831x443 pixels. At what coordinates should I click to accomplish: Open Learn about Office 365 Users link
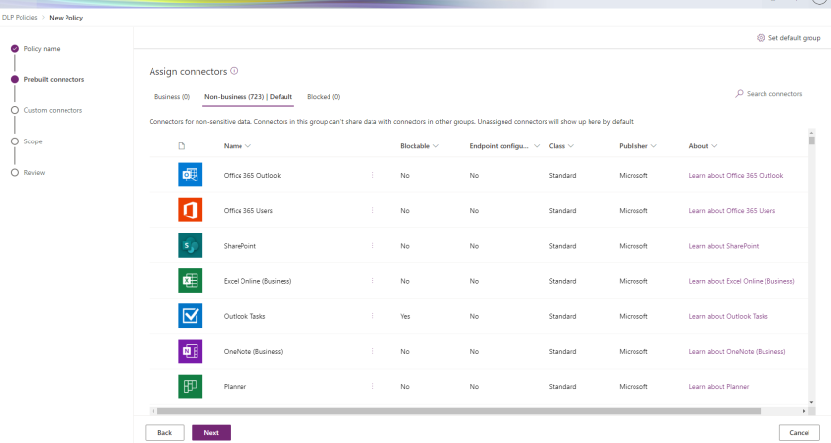click(x=732, y=211)
